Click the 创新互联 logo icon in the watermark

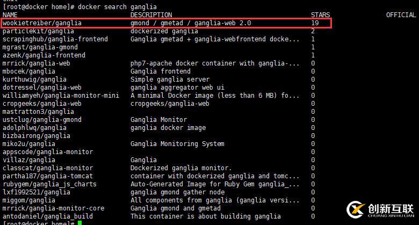pyautogui.click(x=357, y=209)
